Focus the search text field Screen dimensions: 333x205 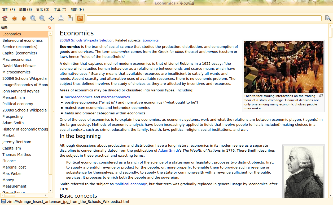click(x=204, y=18)
